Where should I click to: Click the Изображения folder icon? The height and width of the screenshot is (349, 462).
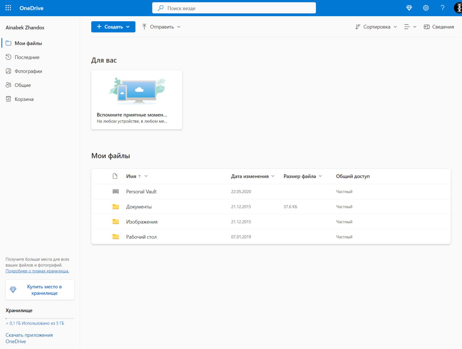click(115, 222)
